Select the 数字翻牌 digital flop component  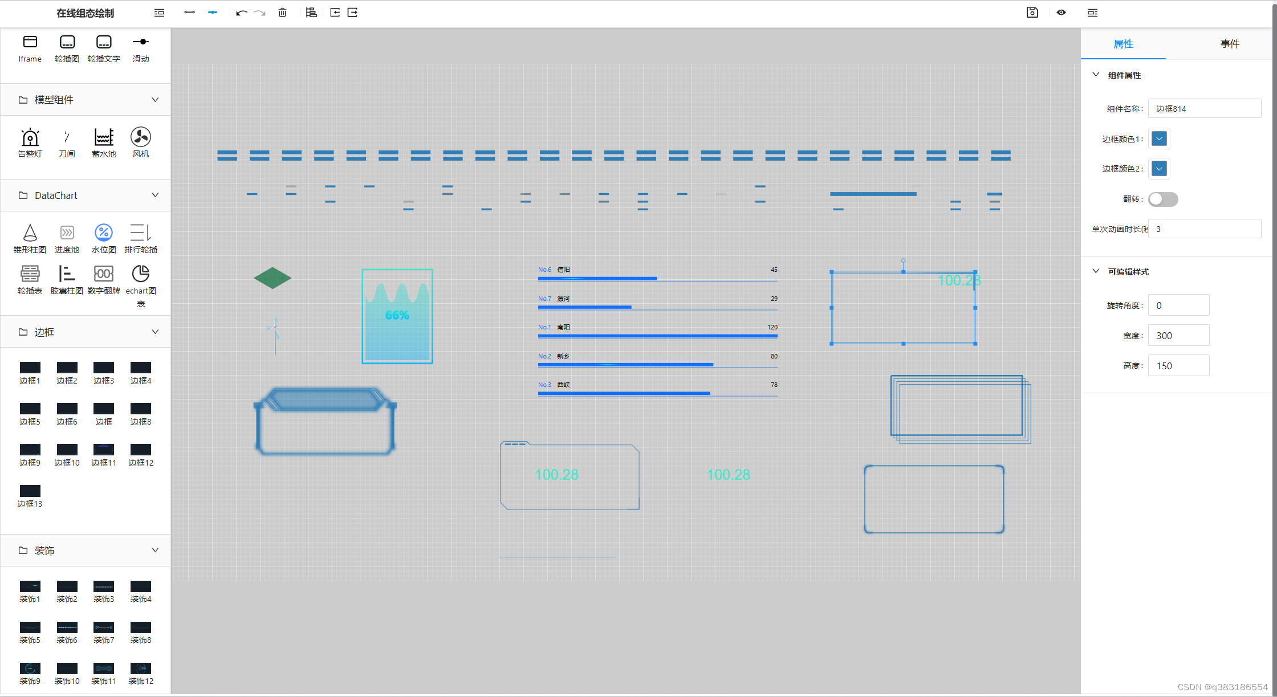click(x=103, y=278)
